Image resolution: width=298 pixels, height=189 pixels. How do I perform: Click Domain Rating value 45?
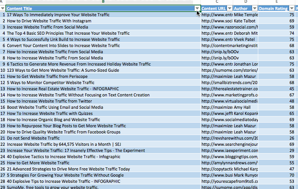pyautogui.click(x=276, y=89)
